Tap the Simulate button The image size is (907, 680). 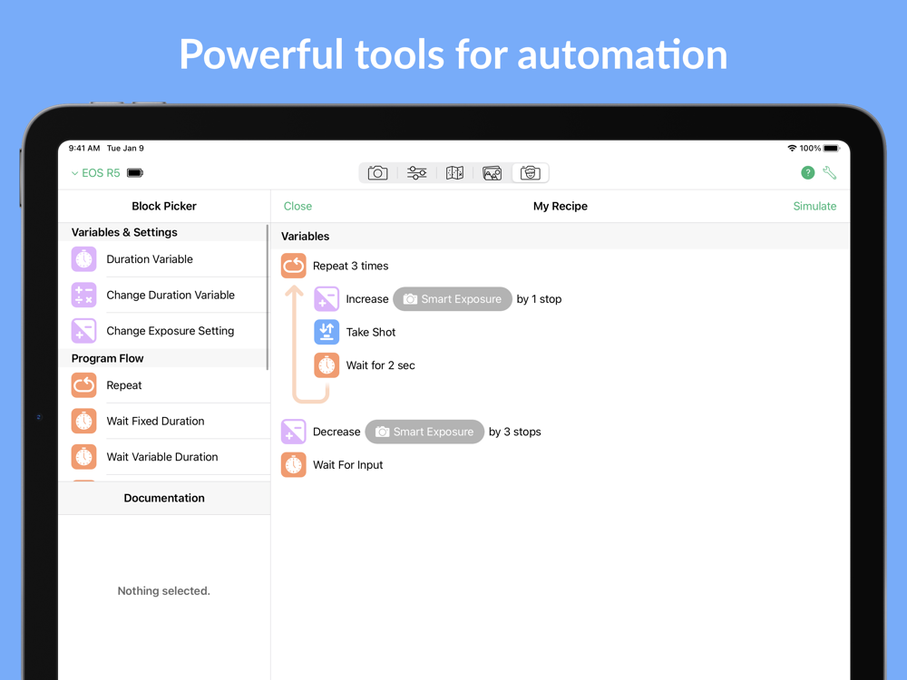(814, 207)
